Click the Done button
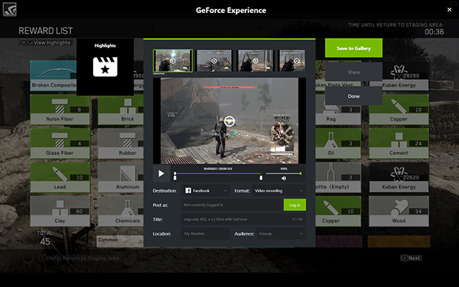Image resolution: width=459 pixels, height=287 pixels. pyautogui.click(x=354, y=96)
